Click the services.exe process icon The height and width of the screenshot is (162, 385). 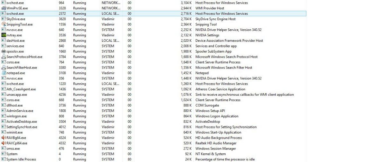tap(4, 46)
